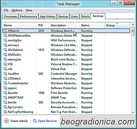The height and width of the screenshot is (129, 137).
Task: Click the Interactive Service... description
Action: [64, 79]
